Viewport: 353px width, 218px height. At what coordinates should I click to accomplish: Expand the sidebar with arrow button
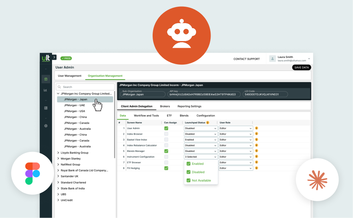pyautogui.click(x=54, y=57)
